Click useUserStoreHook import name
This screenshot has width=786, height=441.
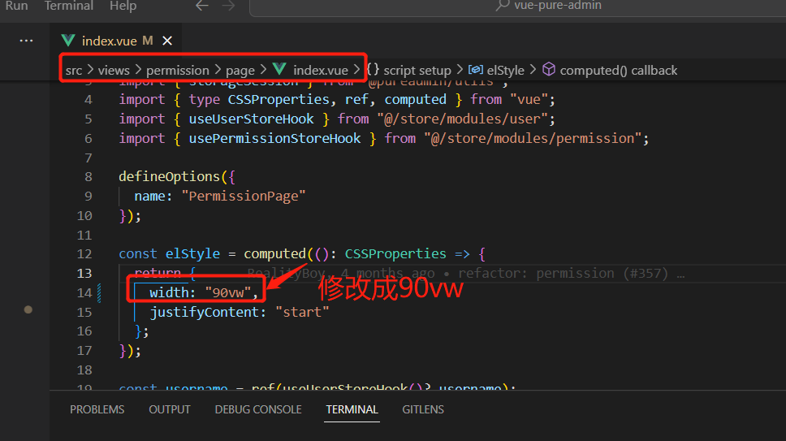click(x=251, y=119)
